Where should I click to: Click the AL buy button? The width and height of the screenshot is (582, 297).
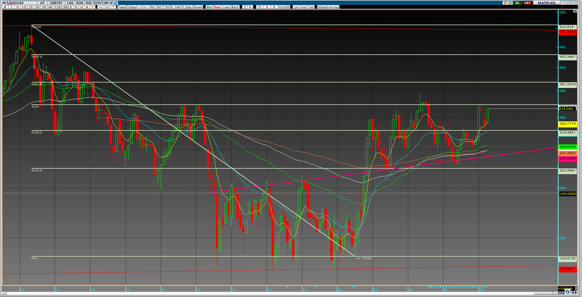coord(517,3)
